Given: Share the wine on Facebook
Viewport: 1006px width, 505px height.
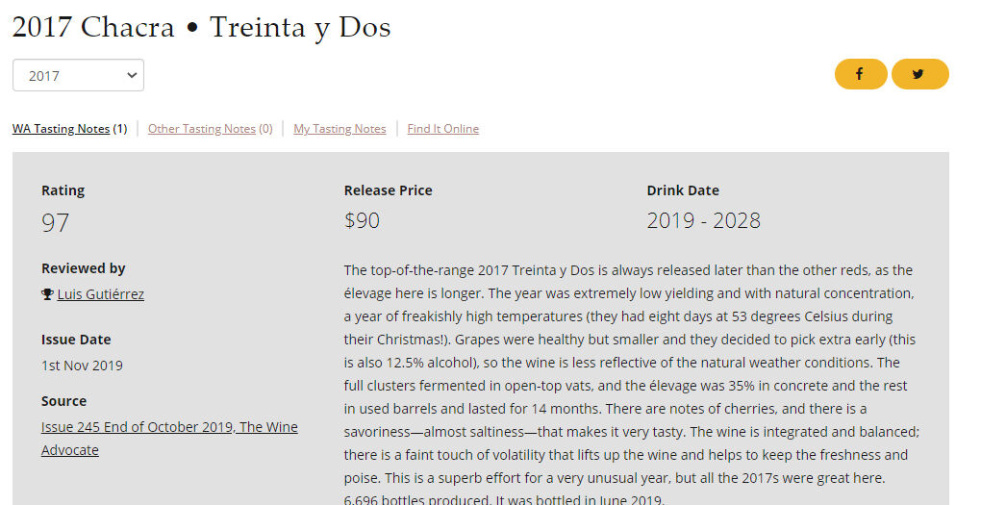Looking at the screenshot, I should tap(861, 74).
